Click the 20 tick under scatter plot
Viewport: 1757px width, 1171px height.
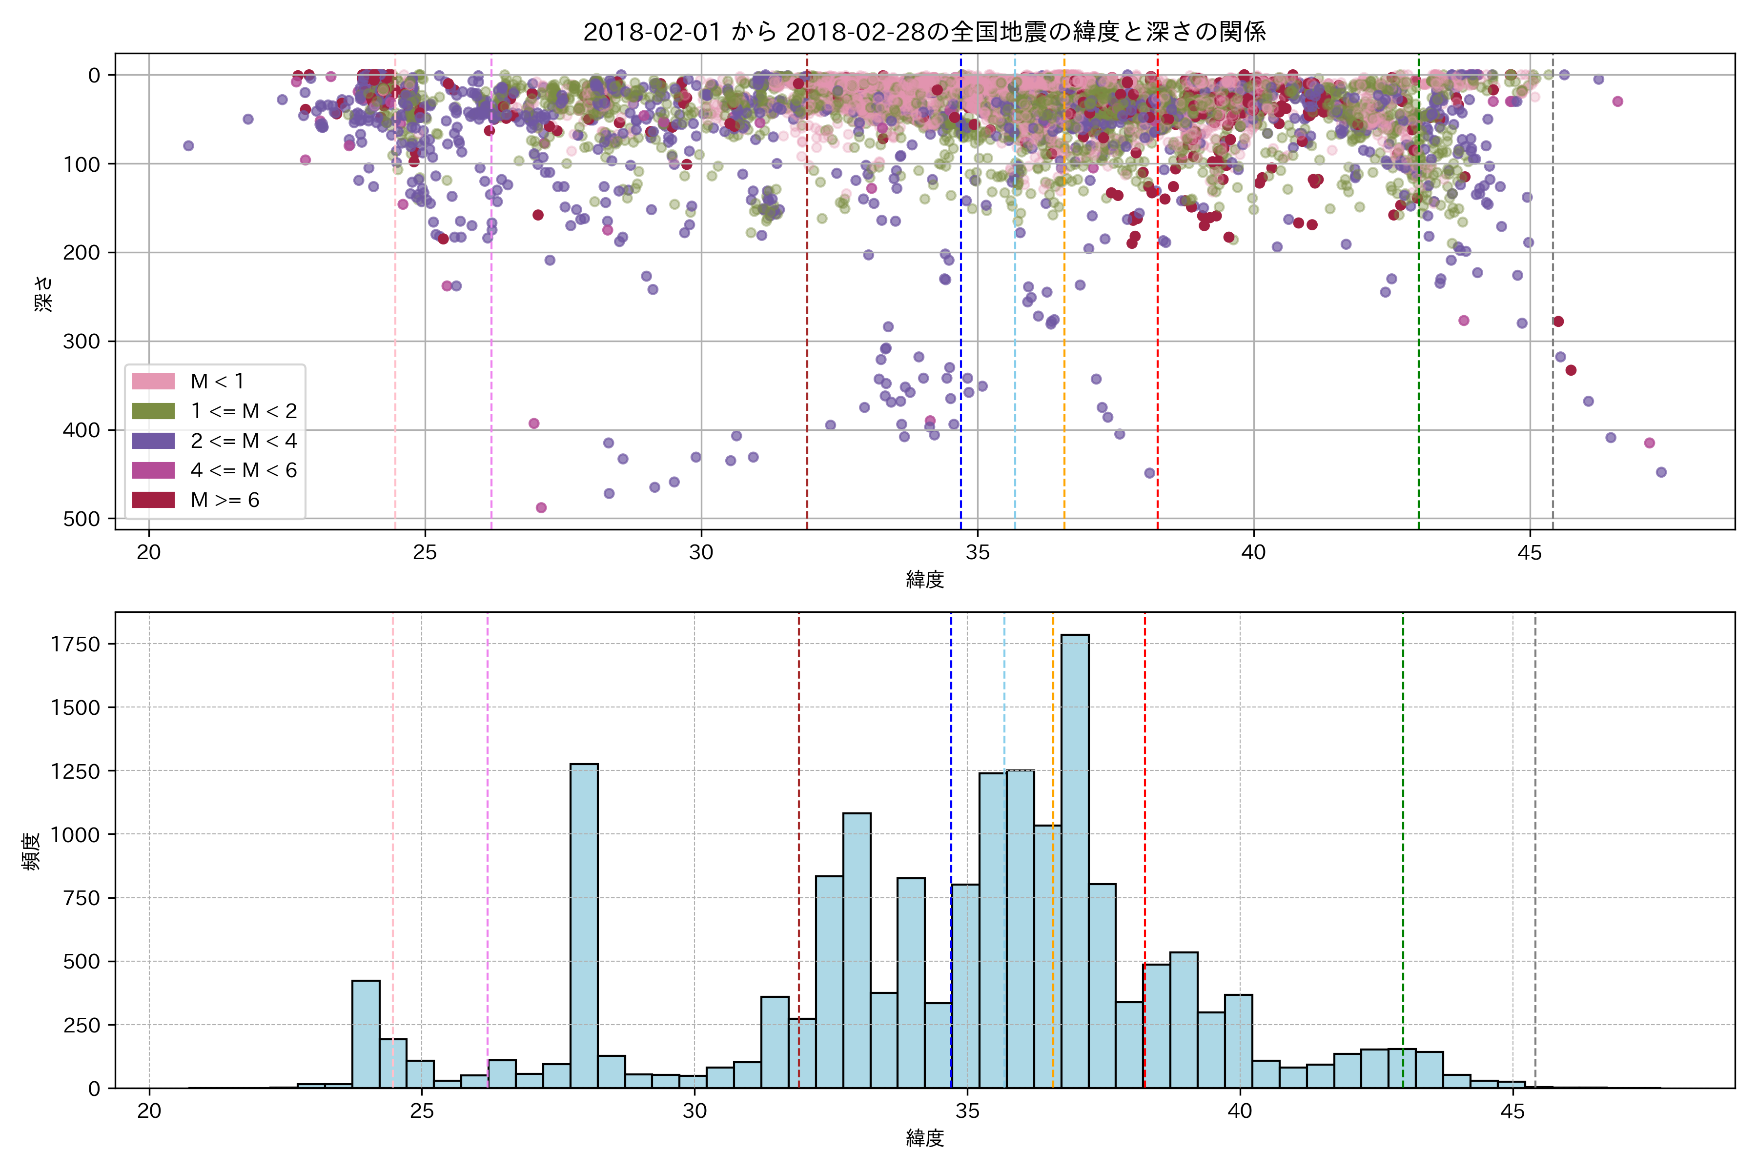[149, 553]
